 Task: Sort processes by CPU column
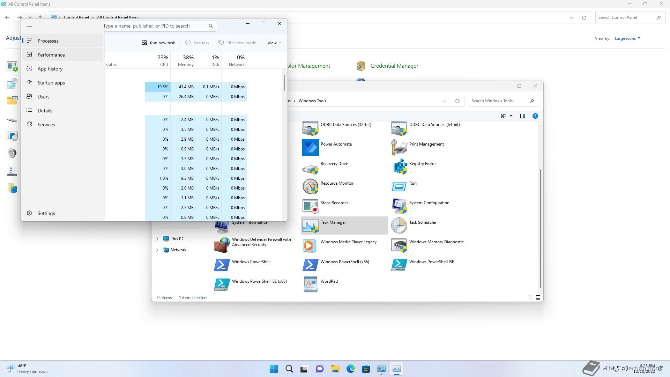click(158, 60)
